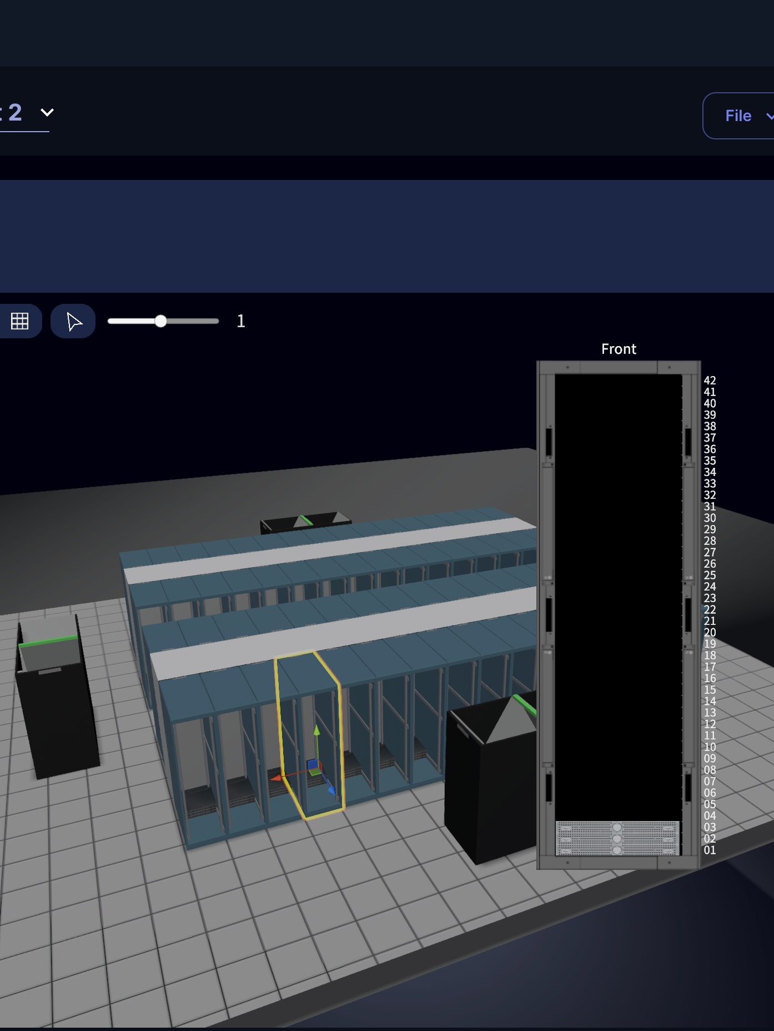The width and height of the screenshot is (774, 1031).
Task: Click rack unit number 01
Action: point(710,850)
